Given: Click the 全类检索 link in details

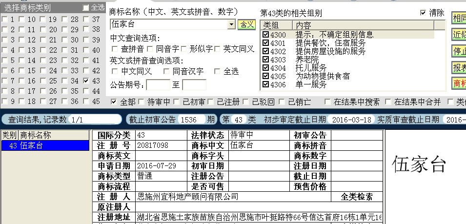Looking at the screenshot, I should point(357,197).
